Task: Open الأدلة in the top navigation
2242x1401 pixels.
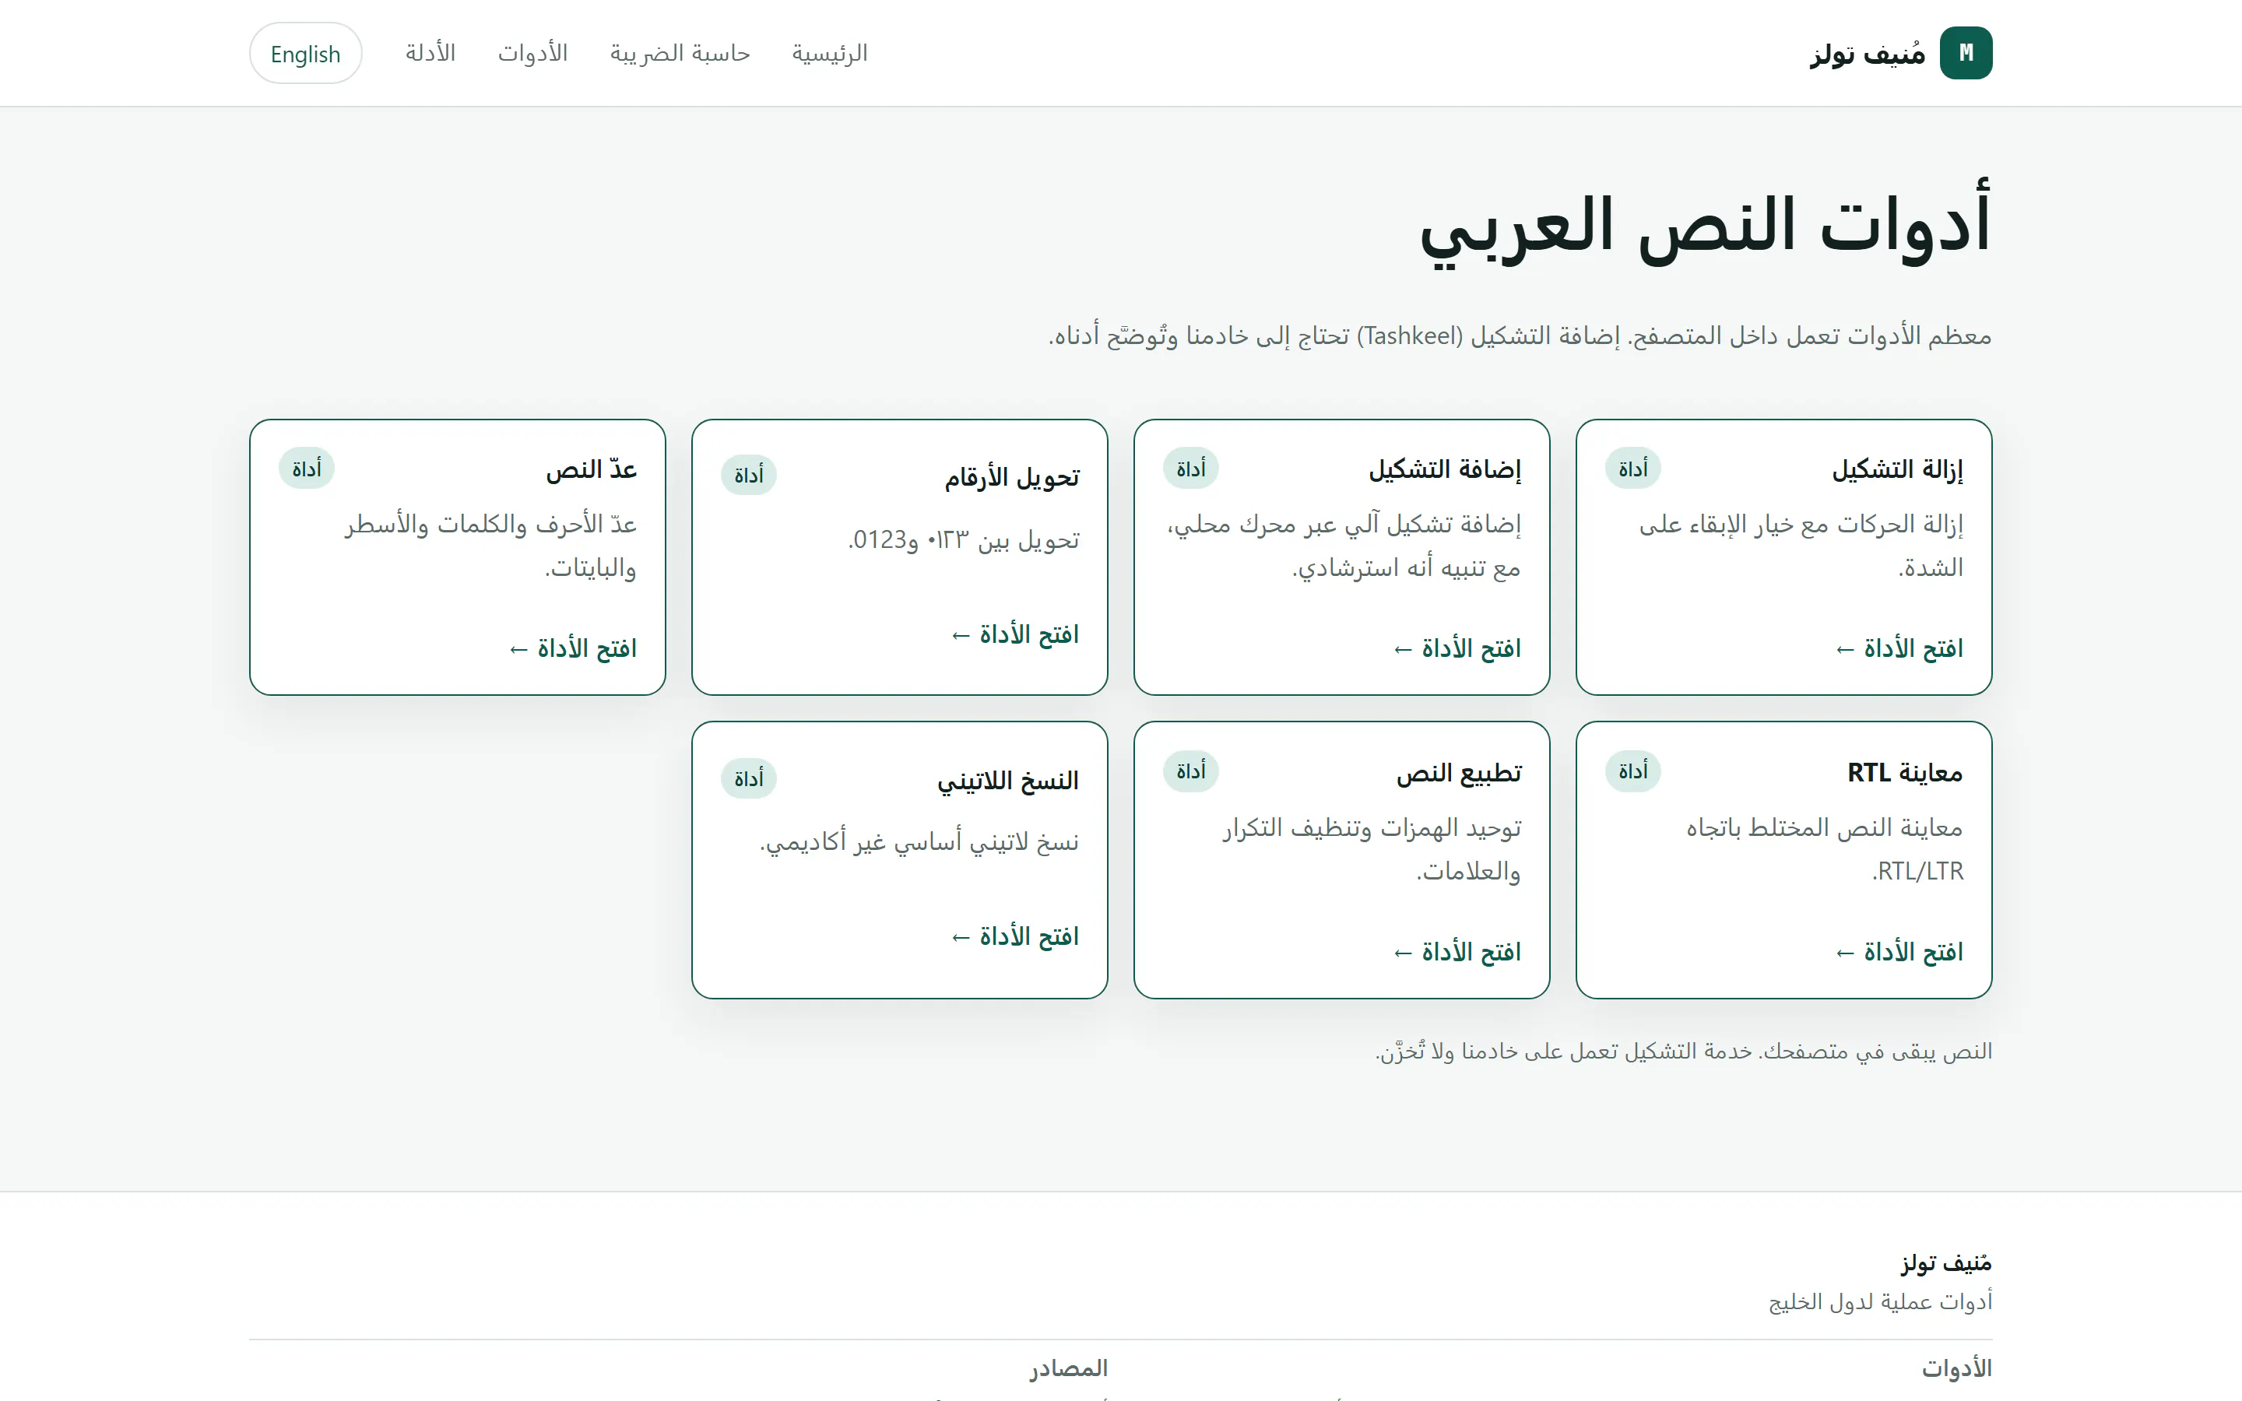Action: pyautogui.click(x=430, y=53)
